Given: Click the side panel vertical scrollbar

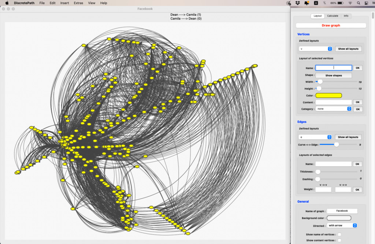Looking at the screenshot, I should (373, 15).
